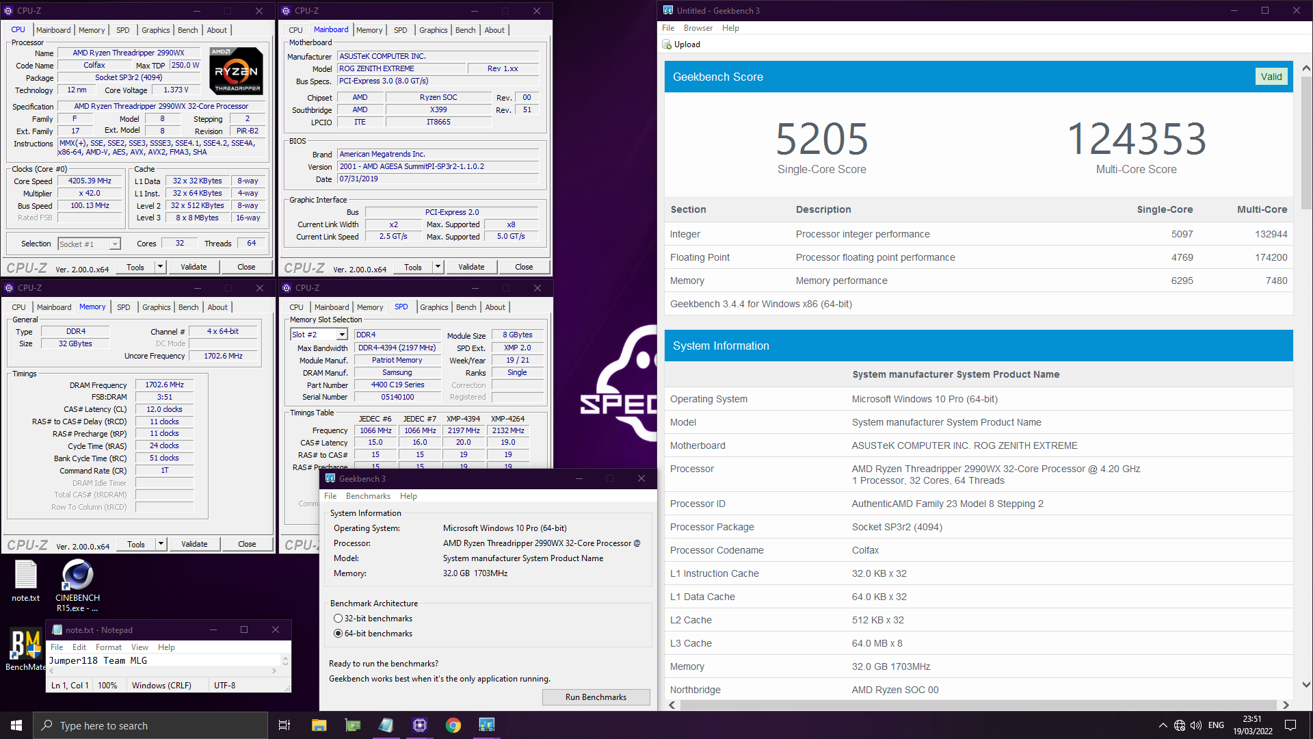
Task: Click the Valid badge on the Geekbench score
Action: pyautogui.click(x=1271, y=77)
